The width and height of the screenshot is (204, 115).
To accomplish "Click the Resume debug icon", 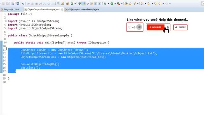I will click(x=28, y=4).
